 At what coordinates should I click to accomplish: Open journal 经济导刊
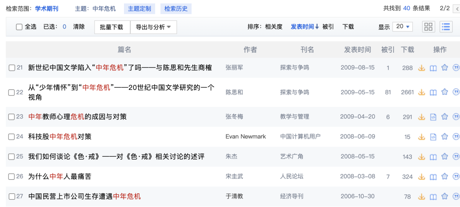(x=292, y=197)
